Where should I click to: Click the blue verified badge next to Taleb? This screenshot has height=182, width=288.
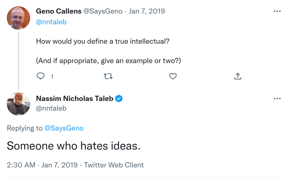point(119,99)
